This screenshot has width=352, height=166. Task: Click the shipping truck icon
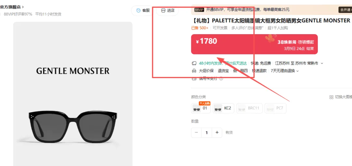coord(194,63)
